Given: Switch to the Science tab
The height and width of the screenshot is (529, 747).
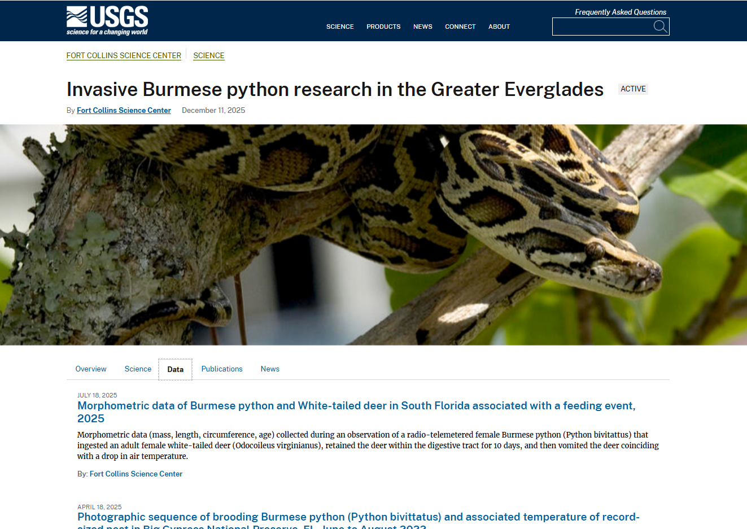Looking at the screenshot, I should [137, 369].
